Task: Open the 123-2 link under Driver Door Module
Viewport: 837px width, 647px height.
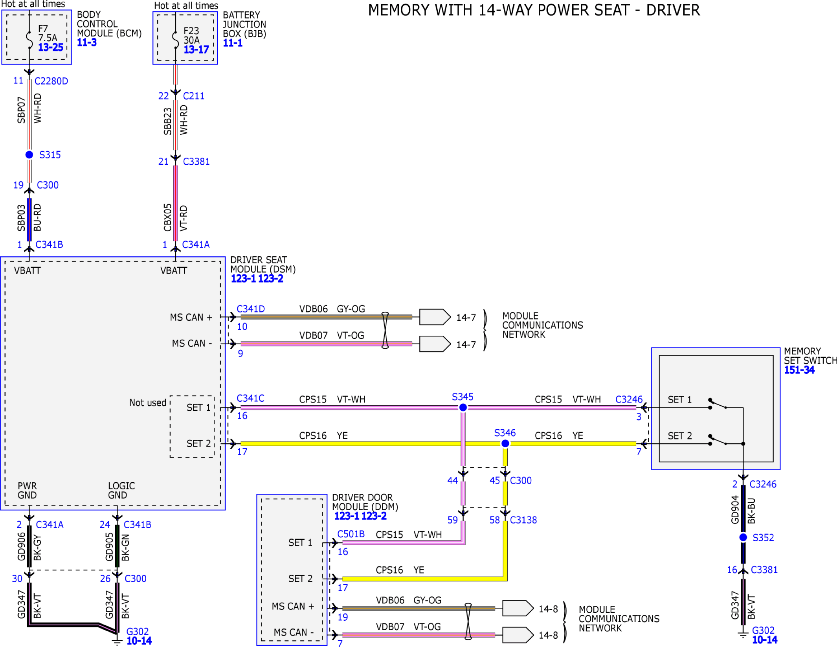Action: tap(374, 516)
